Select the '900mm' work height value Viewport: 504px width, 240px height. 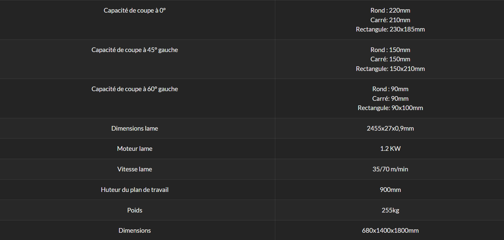[x=390, y=190]
